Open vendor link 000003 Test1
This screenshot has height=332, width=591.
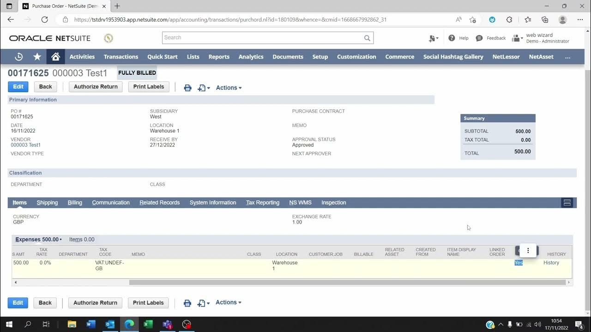(x=26, y=145)
